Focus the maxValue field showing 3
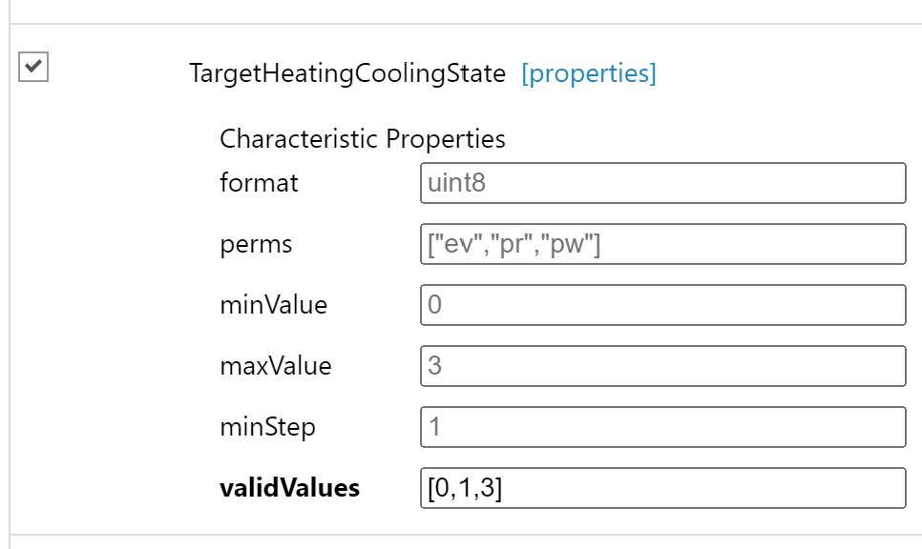Screen dimensions: 922x549 (662, 366)
